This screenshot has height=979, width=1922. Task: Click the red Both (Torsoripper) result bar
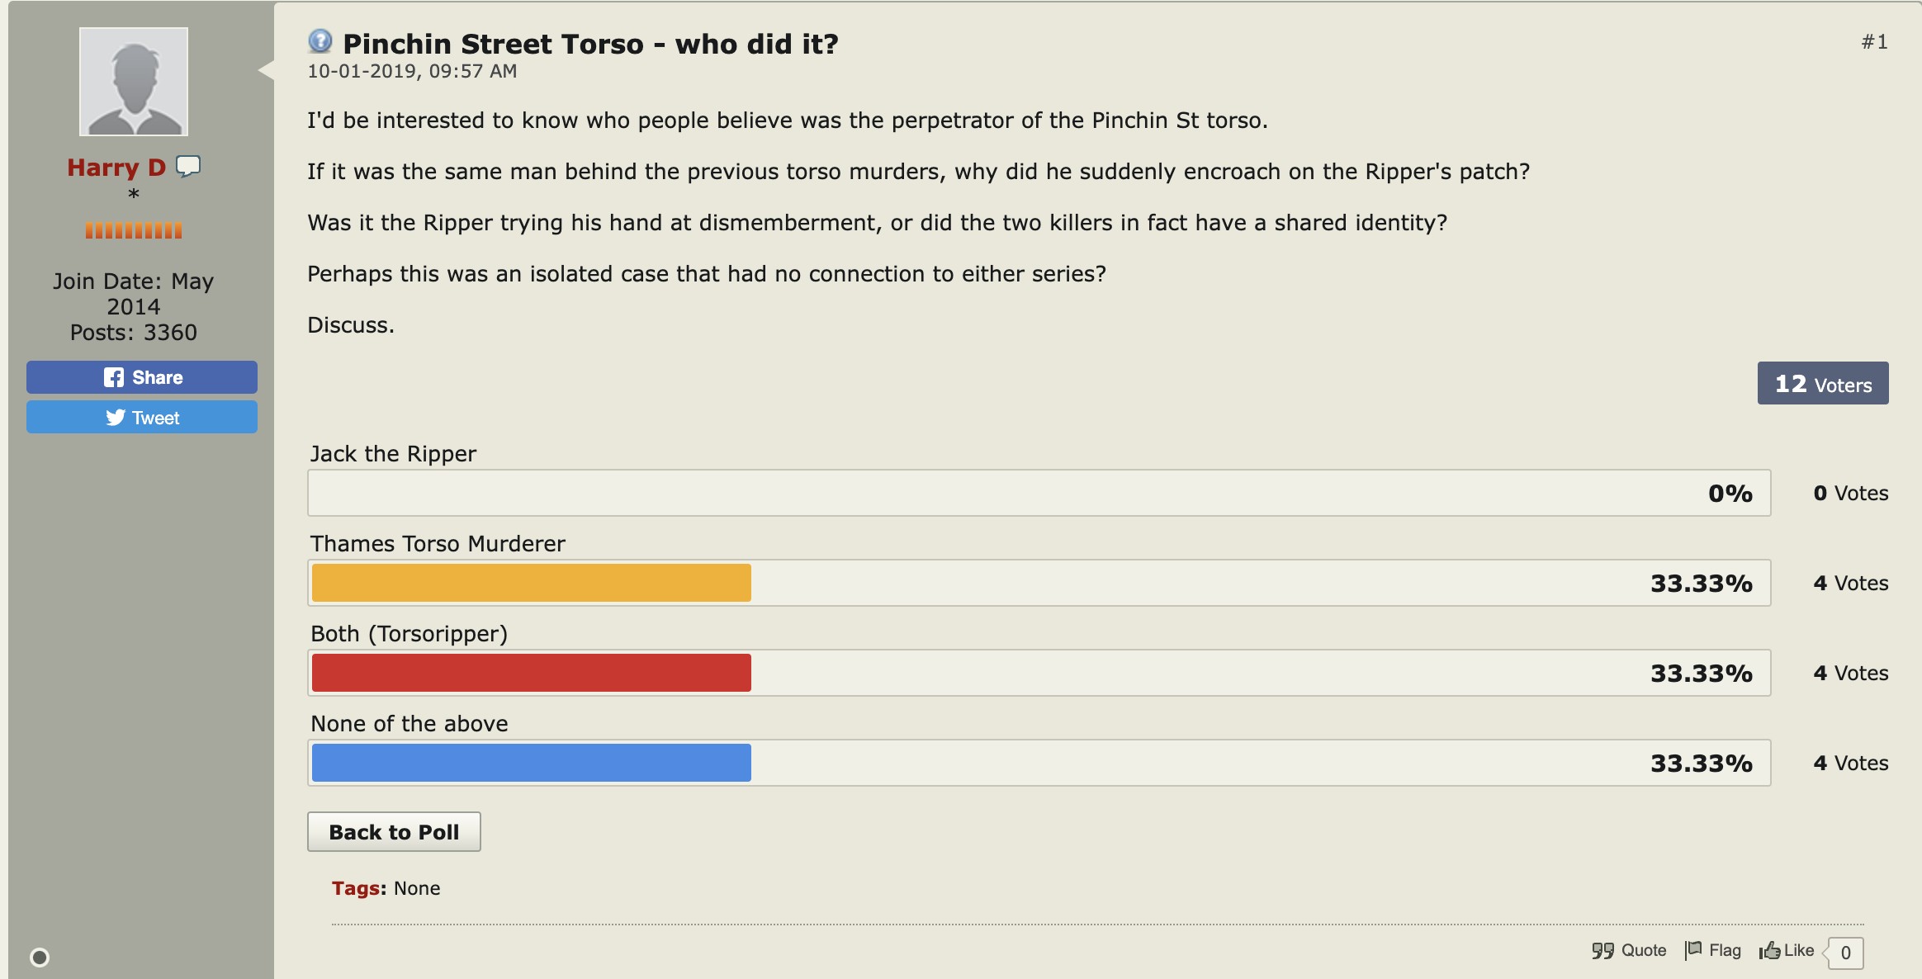[x=532, y=673]
